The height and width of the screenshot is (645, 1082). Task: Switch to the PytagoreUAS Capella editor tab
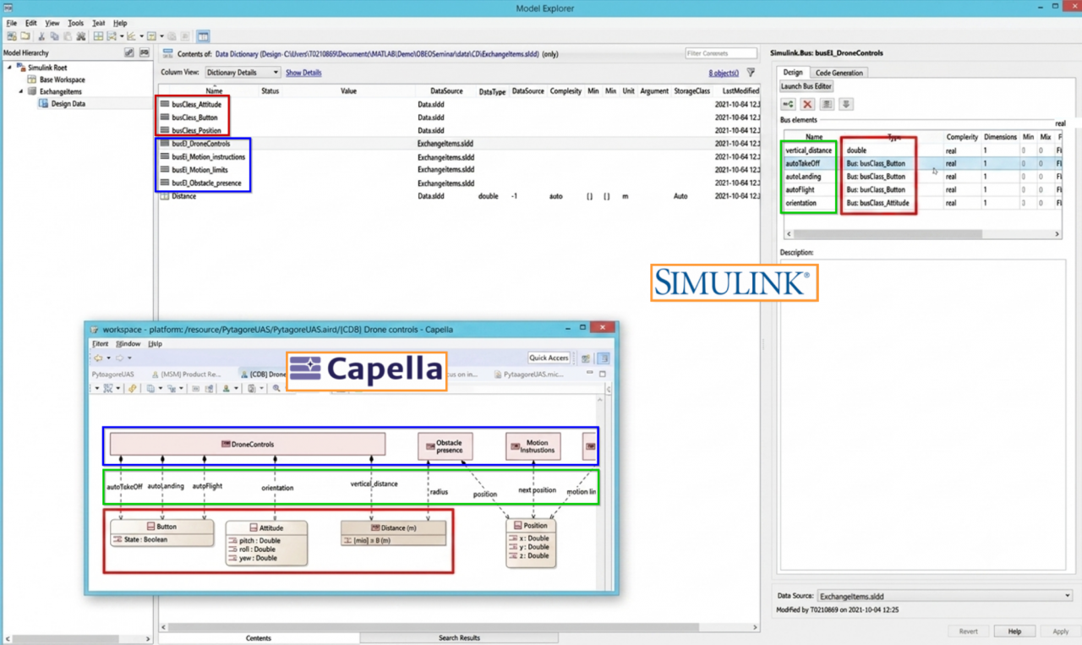coord(112,374)
